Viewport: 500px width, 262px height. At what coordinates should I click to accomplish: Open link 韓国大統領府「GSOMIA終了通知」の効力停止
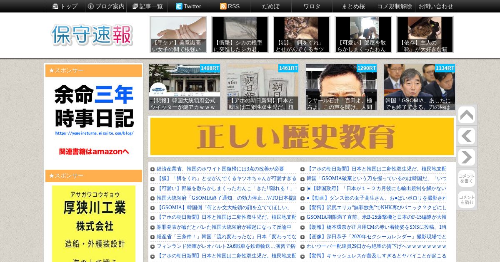(x=226, y=198)
